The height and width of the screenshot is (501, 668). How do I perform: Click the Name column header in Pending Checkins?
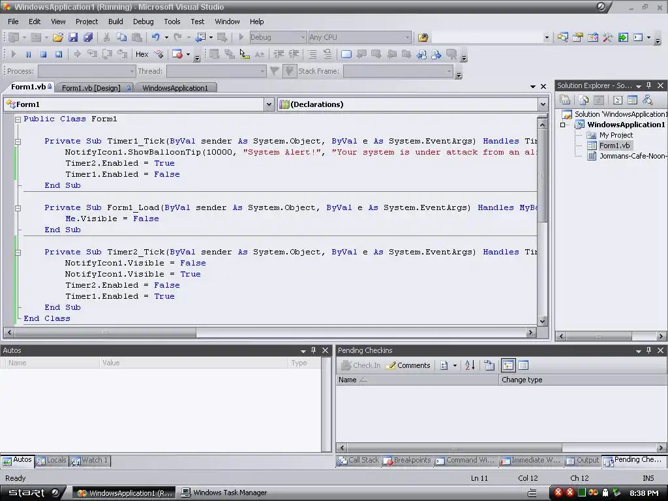(417, 380)
